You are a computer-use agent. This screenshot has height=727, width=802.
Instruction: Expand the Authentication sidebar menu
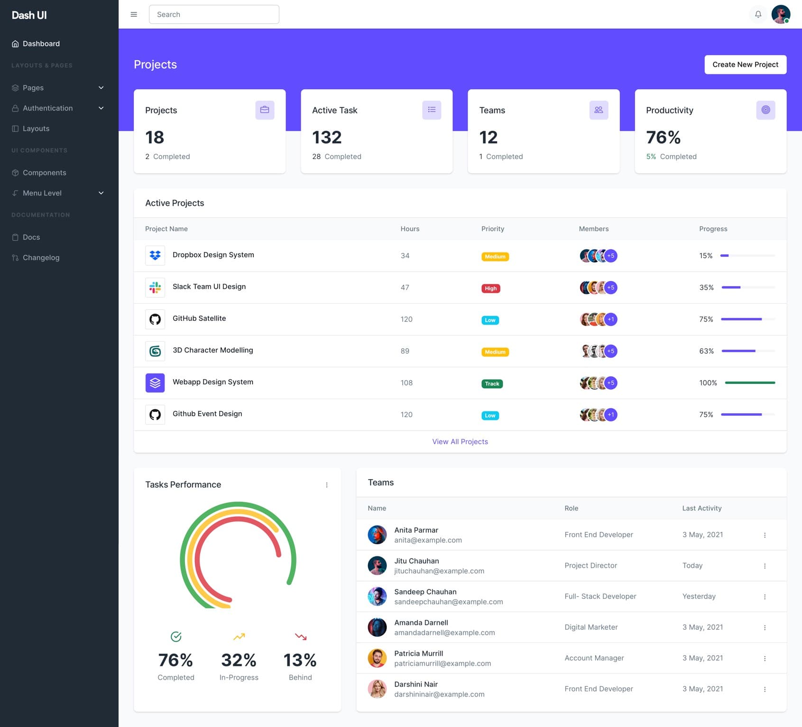tap(58, 108)
